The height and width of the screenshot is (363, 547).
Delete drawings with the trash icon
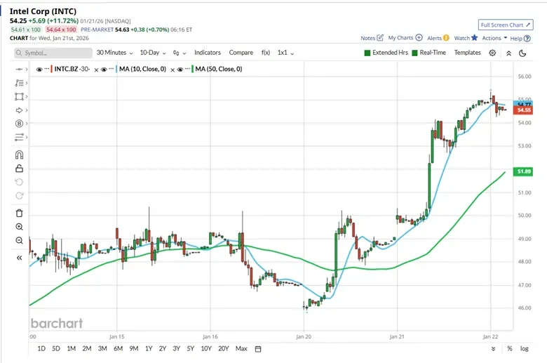pos(19,213)
